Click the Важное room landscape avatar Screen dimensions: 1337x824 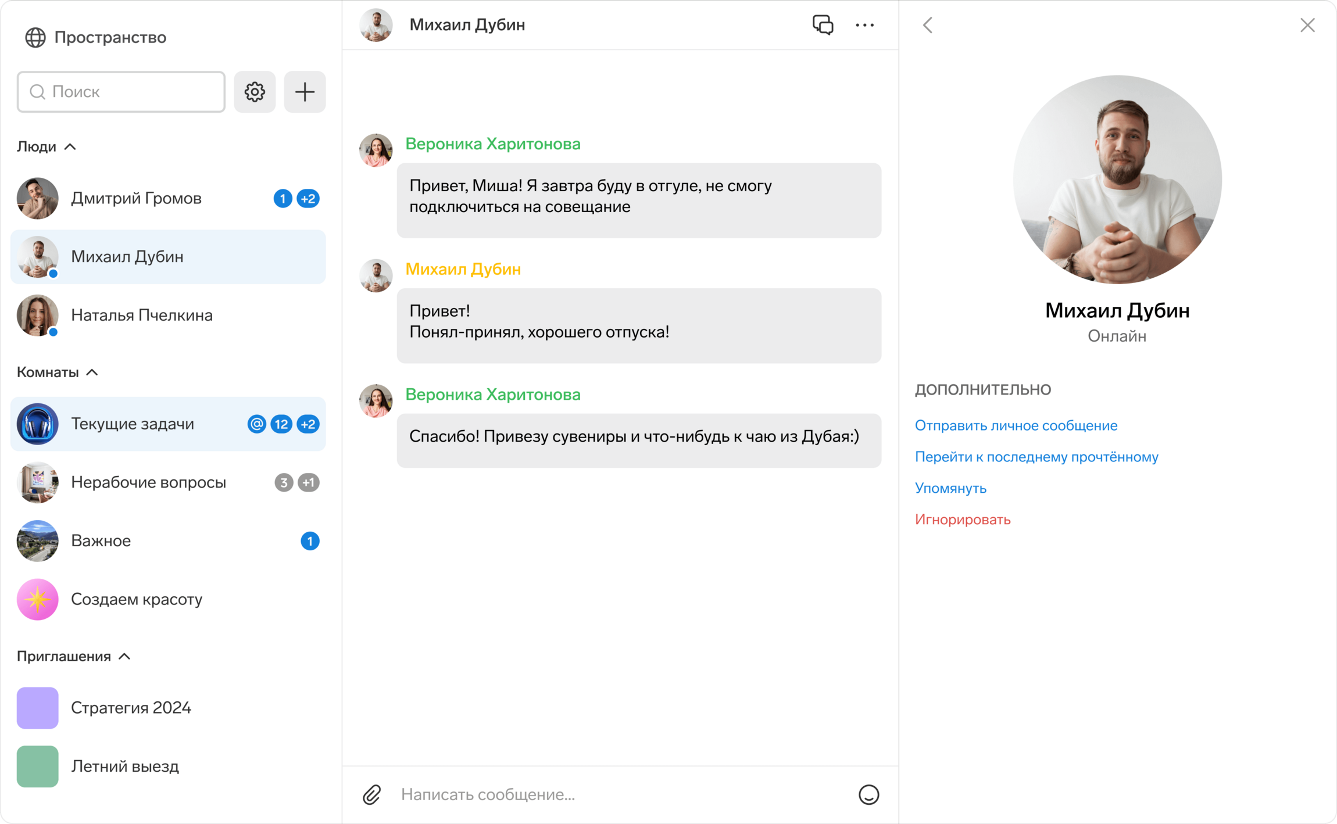(x=38, y=541)
